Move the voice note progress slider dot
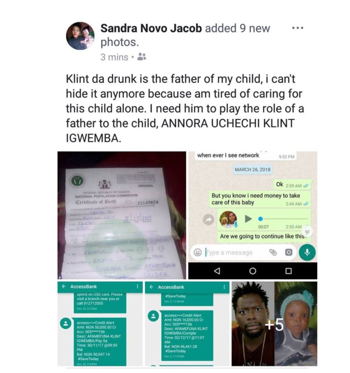Screen dimensions: 350x373 tap(261, 219)
